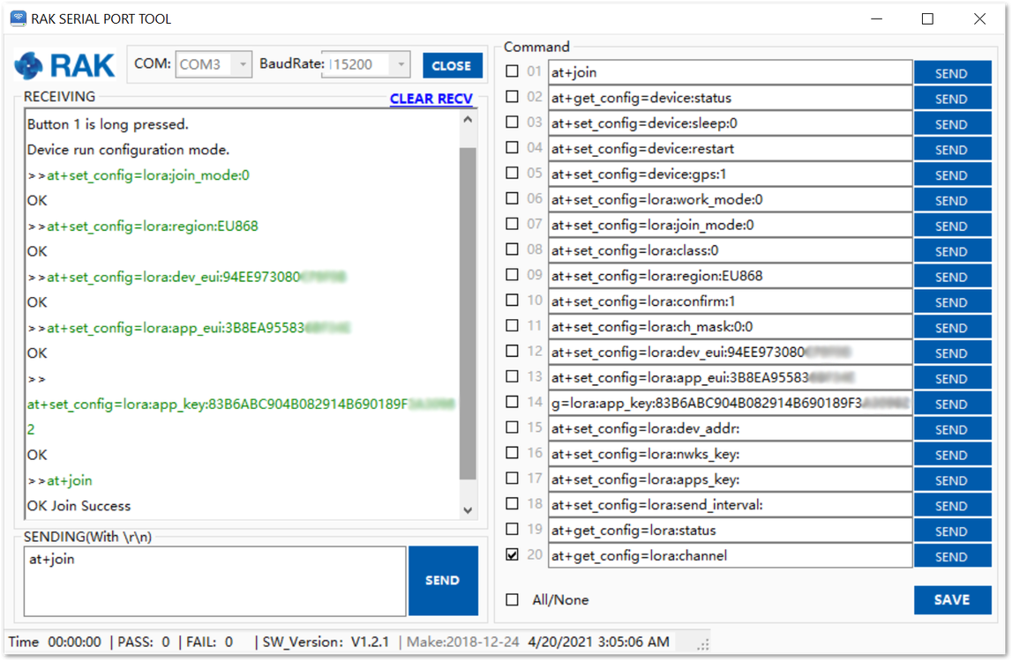
Task: Send the at+join command 01
Action: click(952, 73)
